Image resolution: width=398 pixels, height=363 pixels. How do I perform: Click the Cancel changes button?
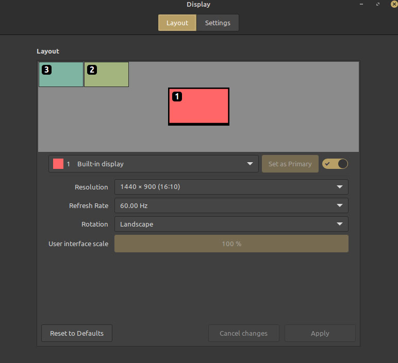[x=244, y=333]
